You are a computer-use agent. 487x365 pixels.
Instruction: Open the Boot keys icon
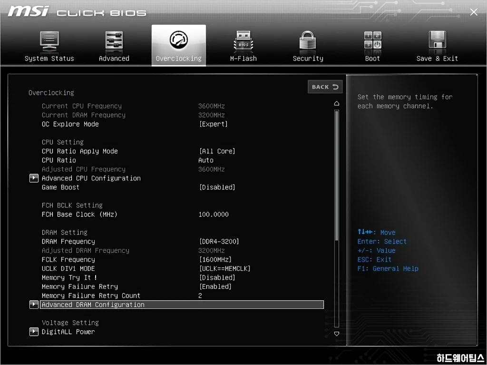pos(373,40)
